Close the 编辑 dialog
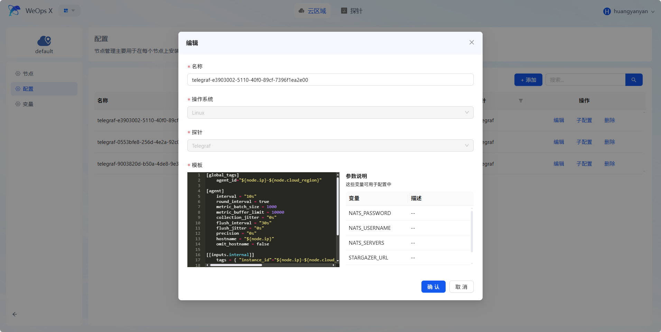This screenshot has width=661, height=332. (472, 42)
